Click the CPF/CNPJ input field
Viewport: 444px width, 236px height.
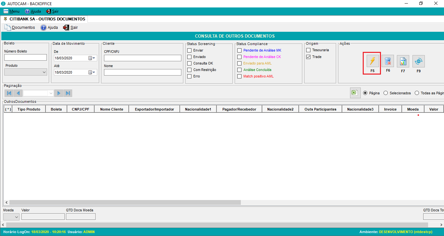[142, 58]
